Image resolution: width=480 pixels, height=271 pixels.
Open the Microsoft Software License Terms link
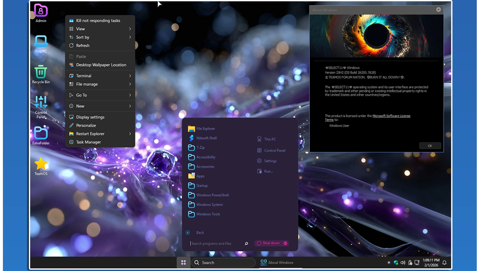click(x=391, y=116)
